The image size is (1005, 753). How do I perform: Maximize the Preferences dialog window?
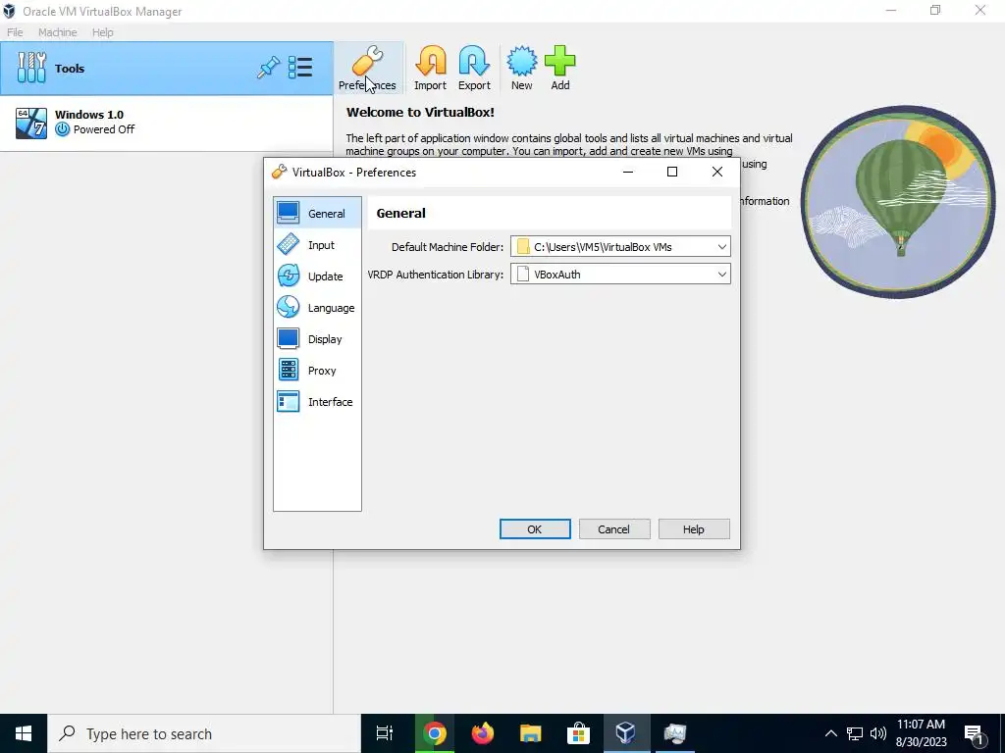point(672,172)
